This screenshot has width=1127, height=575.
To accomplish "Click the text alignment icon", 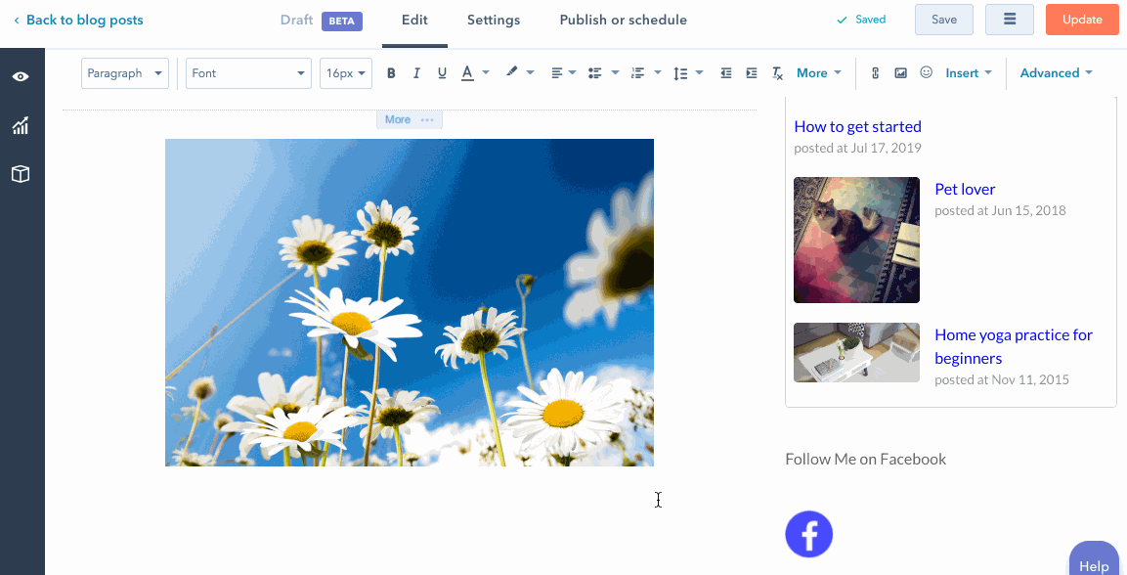I will click(557, 72).
